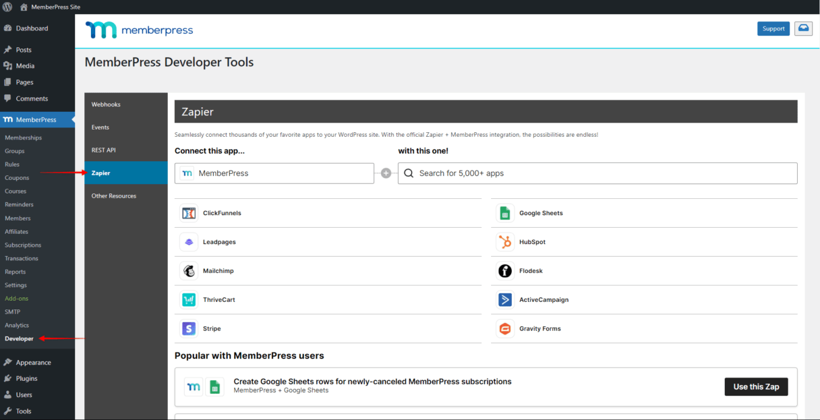Click the Use this Zap button
This screenshot has height=420, width=820.
(x=756, y=387)
